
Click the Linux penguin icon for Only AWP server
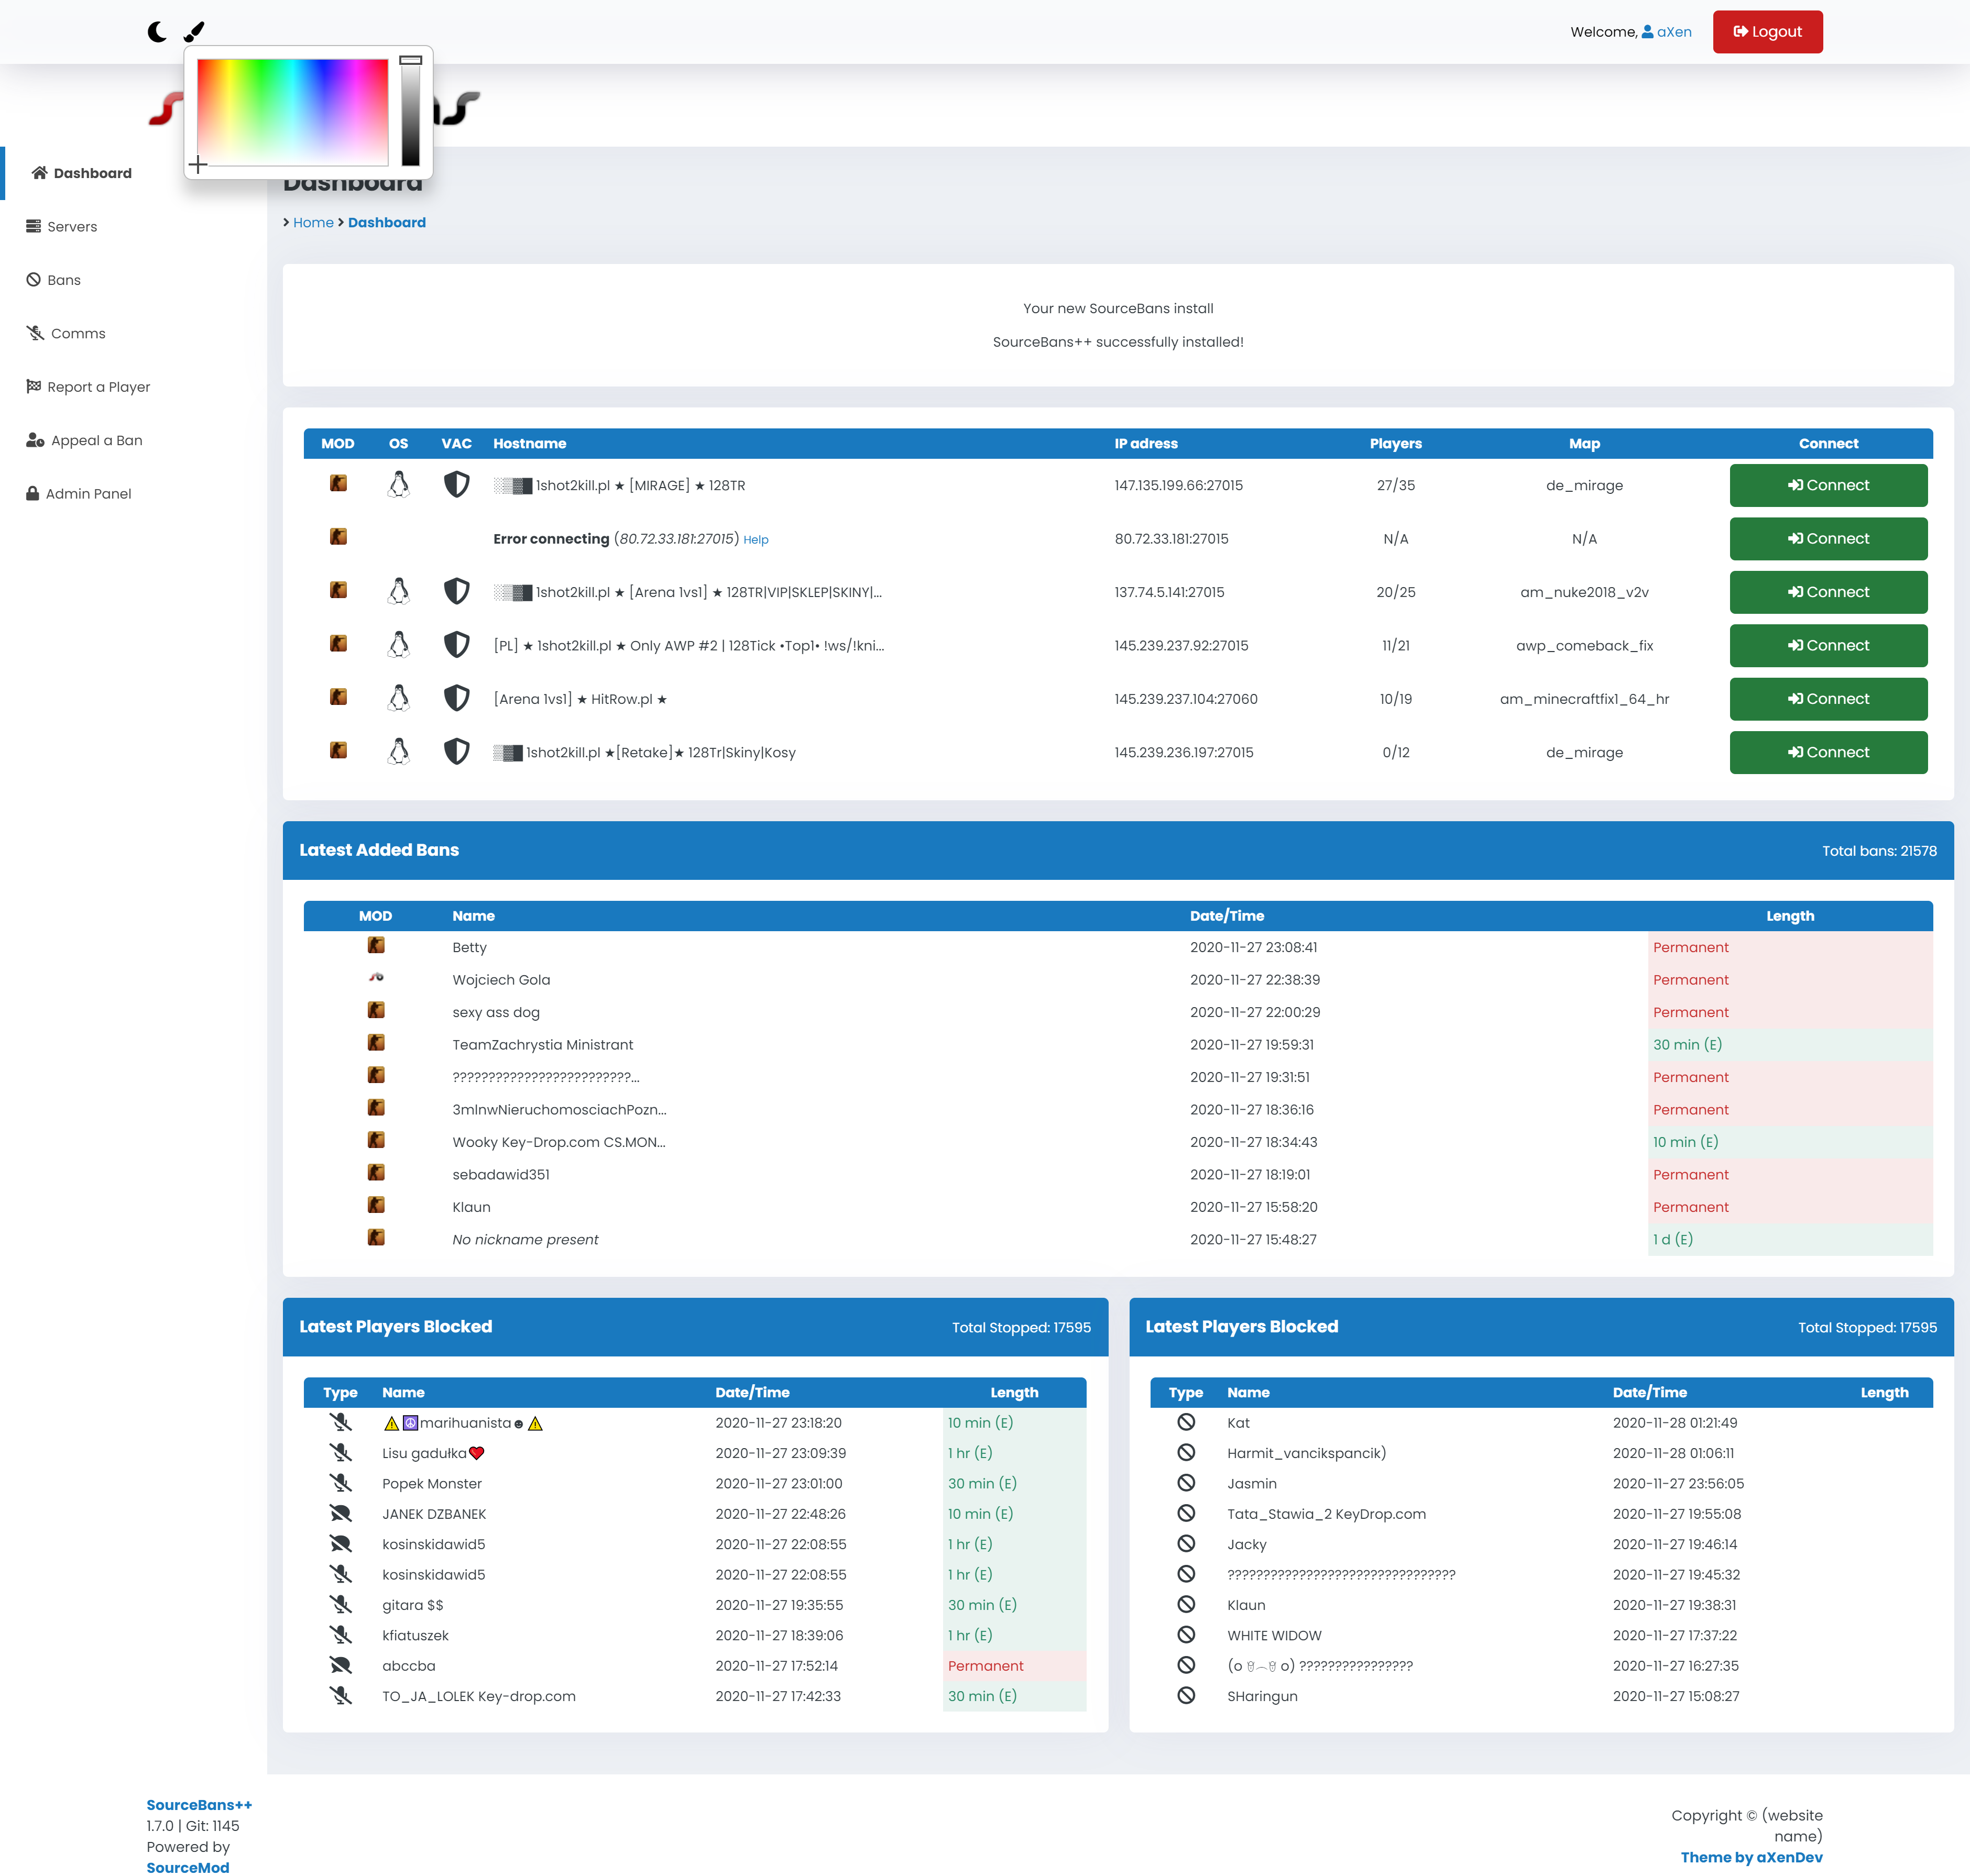click(x=398, y=645)
